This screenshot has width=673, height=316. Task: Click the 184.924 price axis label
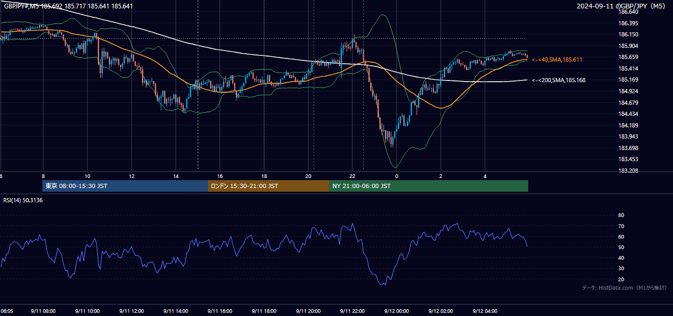pos(628,91)
